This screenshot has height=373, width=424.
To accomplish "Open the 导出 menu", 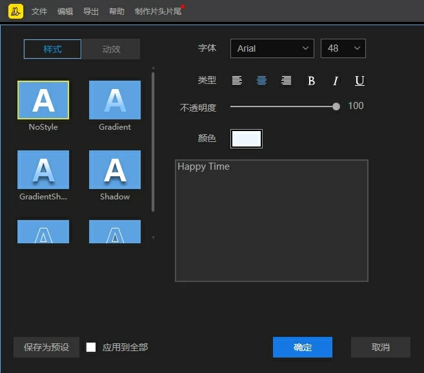I will pos(90,12).
